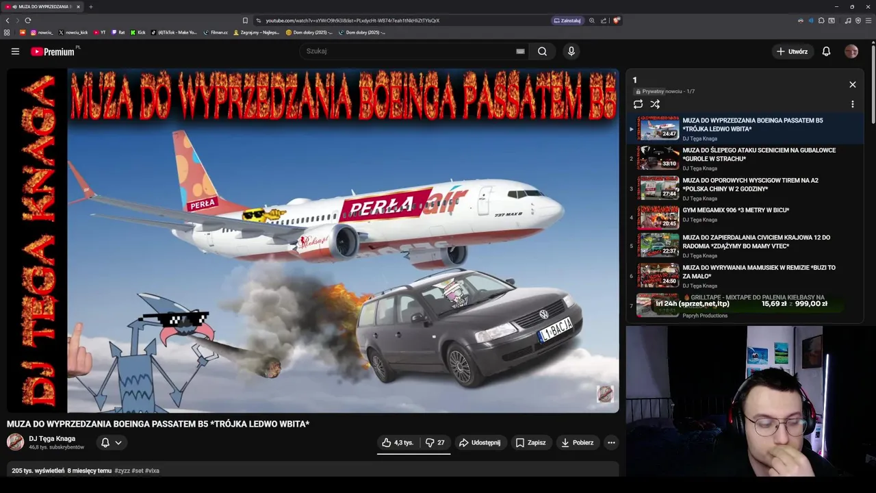Open zoom magnifier in address bar
The width and height of the screenshot is (876, 493).
pyautogui.click(x=592, y=21)
